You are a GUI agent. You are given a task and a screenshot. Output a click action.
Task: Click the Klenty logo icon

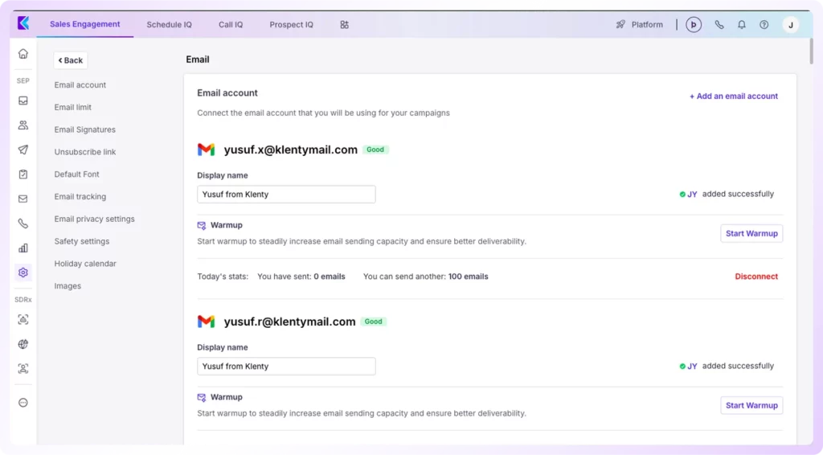tap(23, 23)
